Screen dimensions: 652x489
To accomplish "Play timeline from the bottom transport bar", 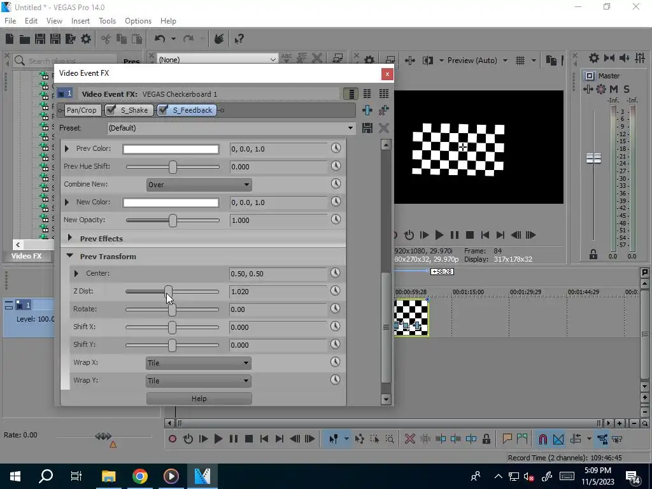I will coord(218,439).
